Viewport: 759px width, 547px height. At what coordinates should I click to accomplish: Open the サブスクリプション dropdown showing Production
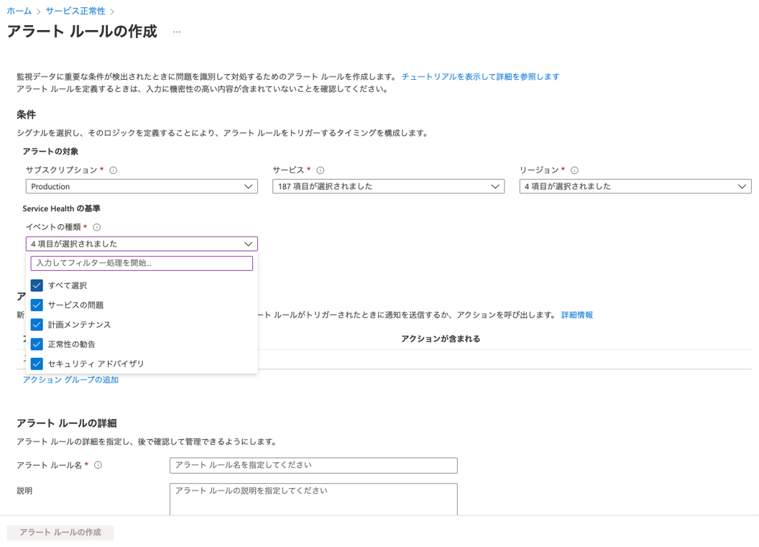click(142, 186)
